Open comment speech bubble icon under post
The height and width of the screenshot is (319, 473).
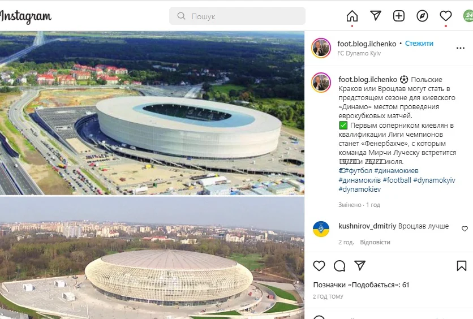pos(339,266)
